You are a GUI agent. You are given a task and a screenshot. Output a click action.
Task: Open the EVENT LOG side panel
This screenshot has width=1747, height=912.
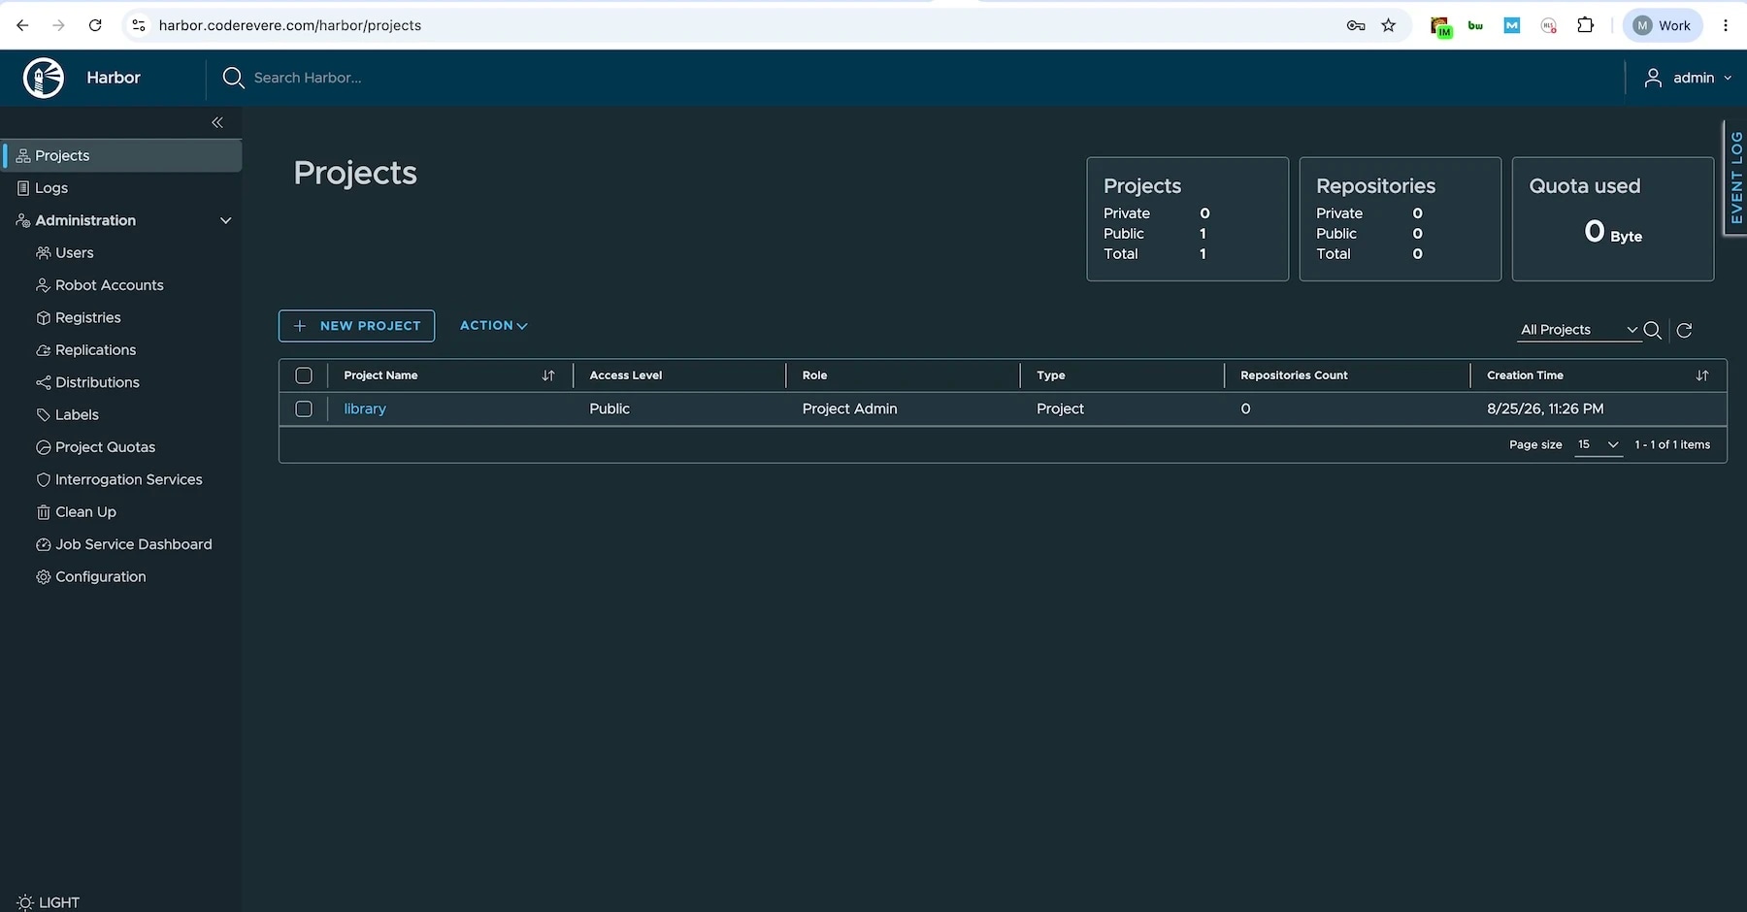1735,178
